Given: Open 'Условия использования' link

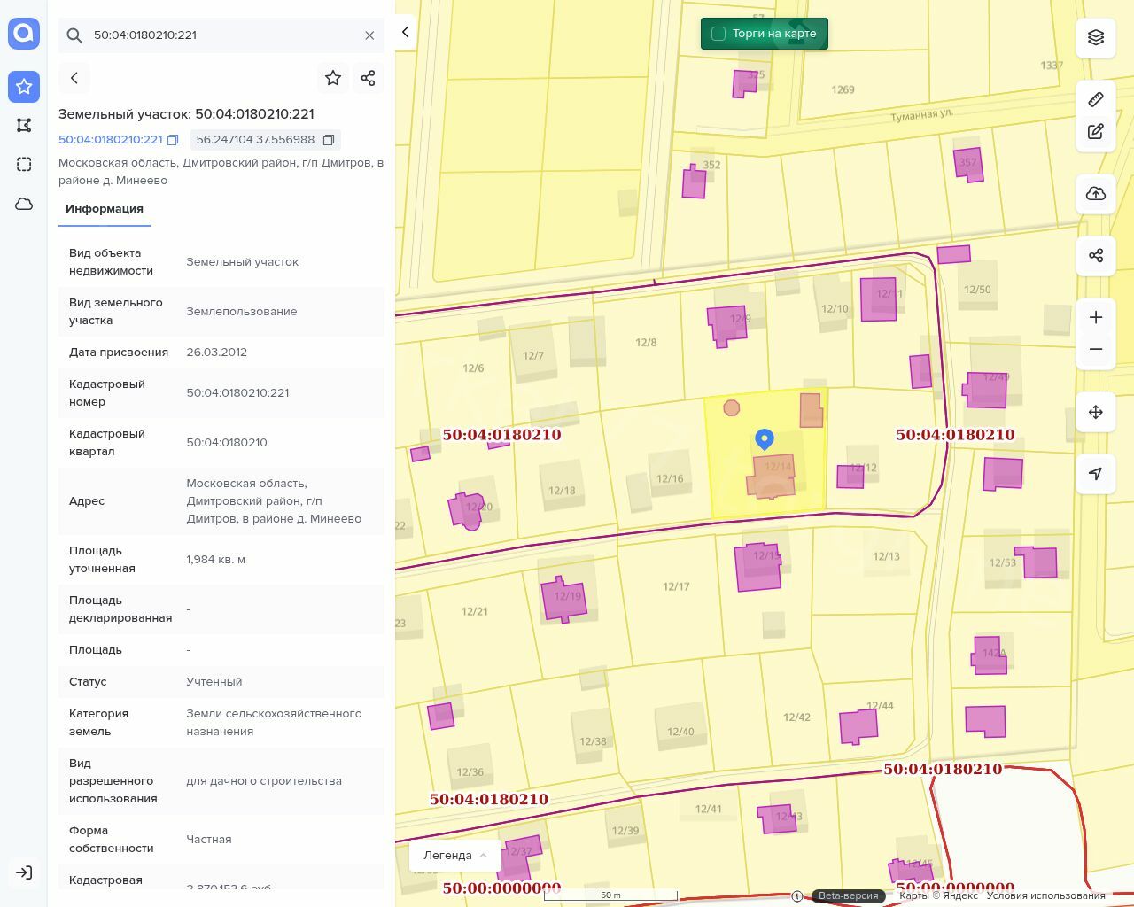Looking at the screenshot, I should 1045,895.
